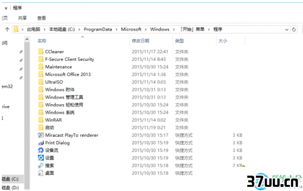The width and height of the screenshot is (303, 191).
Task: Select the Windows 附件 folder icon
Action: tap(41, 90)
